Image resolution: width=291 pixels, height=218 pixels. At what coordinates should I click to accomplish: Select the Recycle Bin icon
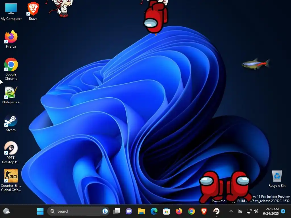277,179
